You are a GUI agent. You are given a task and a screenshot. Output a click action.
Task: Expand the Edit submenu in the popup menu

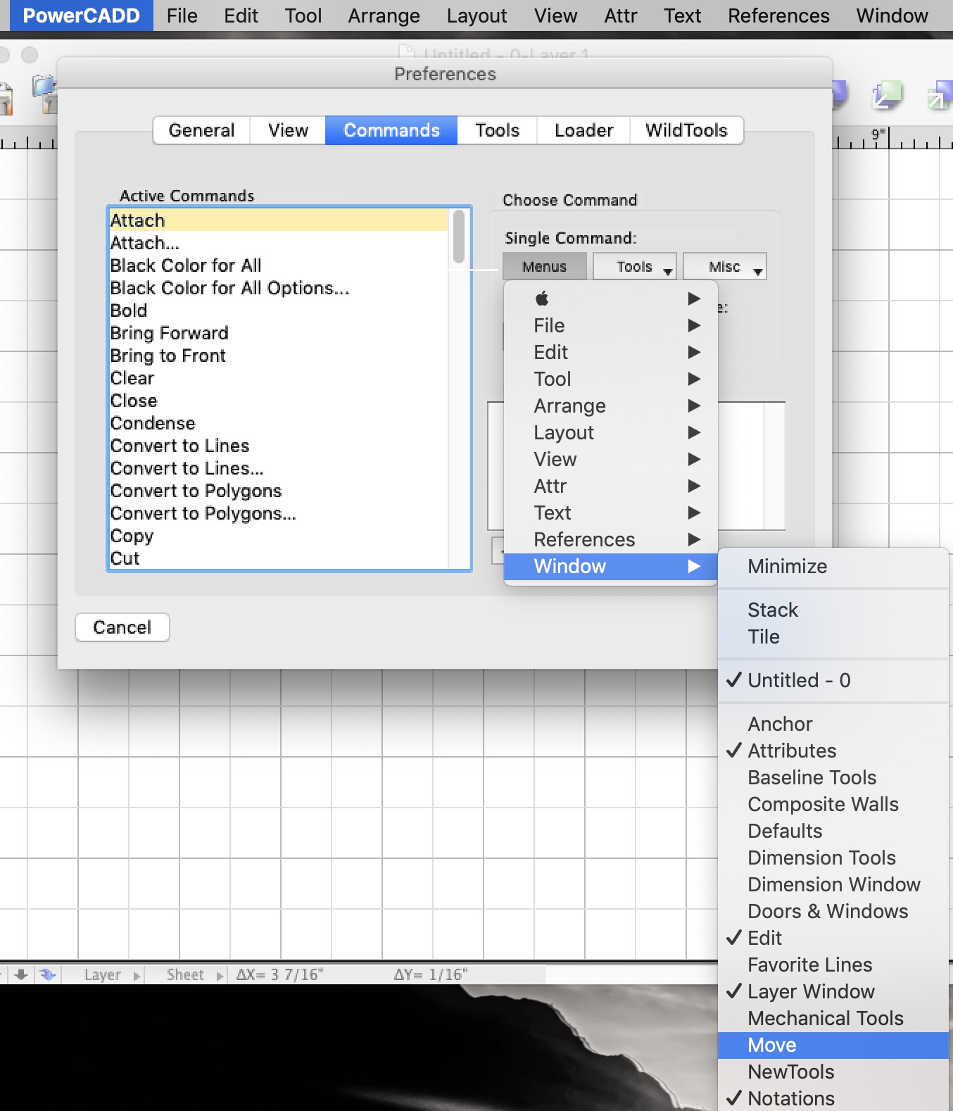611,352
